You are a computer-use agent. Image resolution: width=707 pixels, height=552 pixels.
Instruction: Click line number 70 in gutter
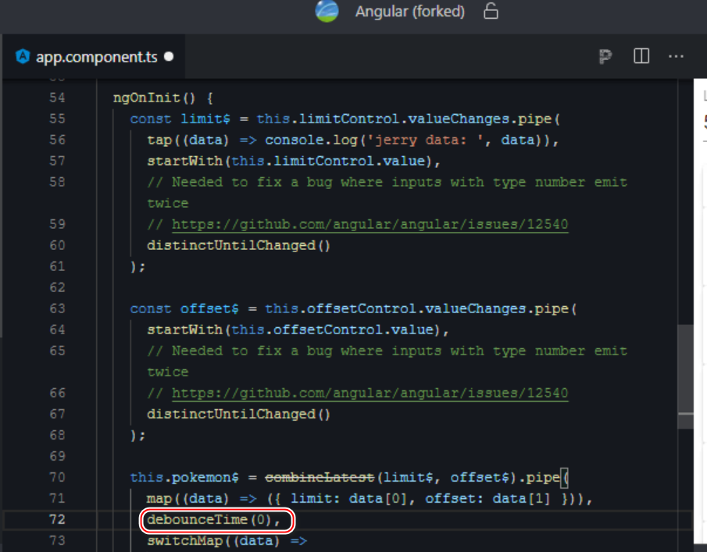click(57, 477)
